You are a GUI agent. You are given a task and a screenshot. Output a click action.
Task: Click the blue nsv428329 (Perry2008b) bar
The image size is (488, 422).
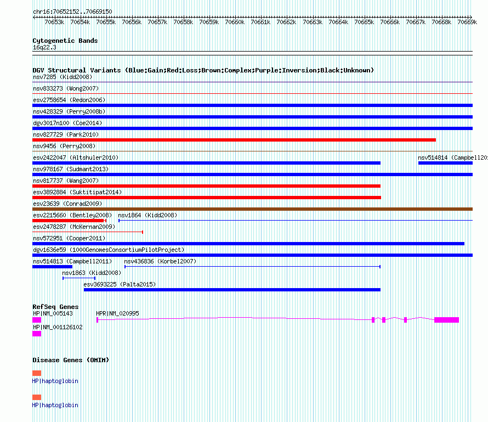pyautogui.click(x=252, y=117)
